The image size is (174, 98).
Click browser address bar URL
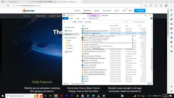28,5
